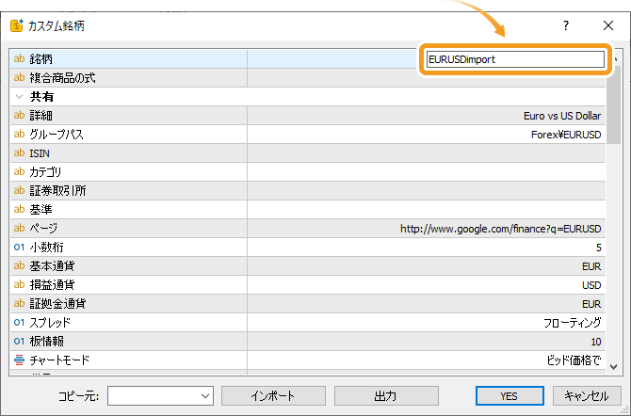Select the 証券取引所 row label
This screenshot has height=416, width=631.
pos(57,191)
